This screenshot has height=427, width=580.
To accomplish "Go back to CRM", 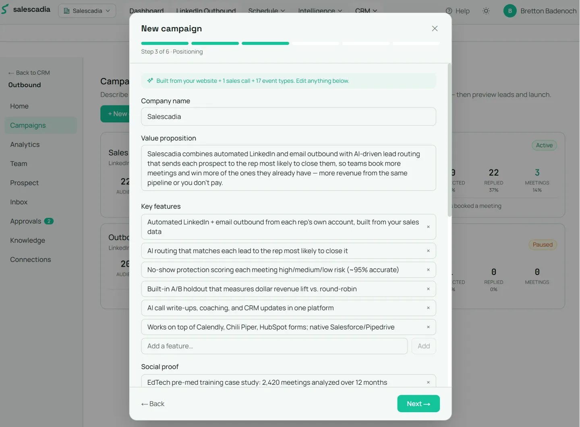I will click(29, 73).
